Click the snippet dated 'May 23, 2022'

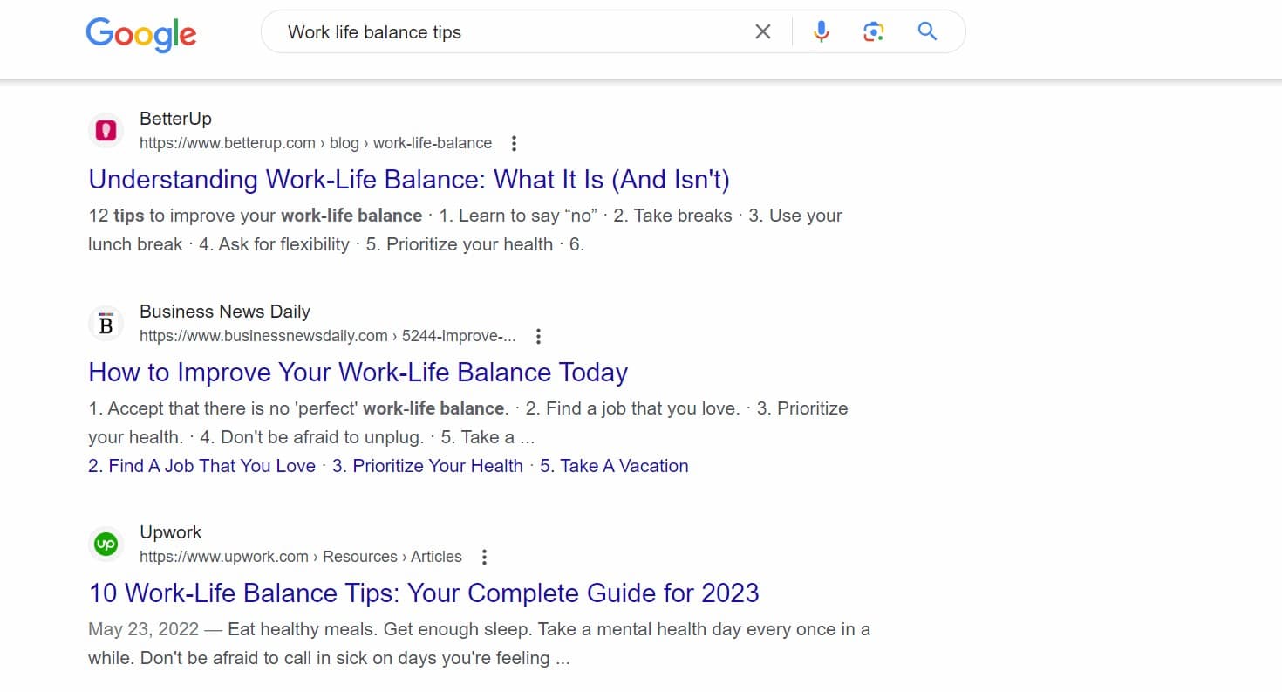(479, 644)
